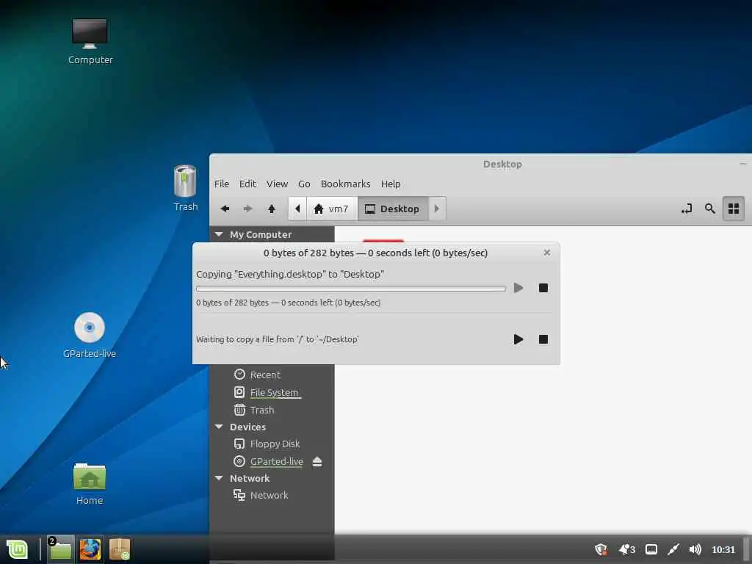Start the waiting copy to ~/Desktop
This screenshot has width=752, height=564.
tap(518, 339)
